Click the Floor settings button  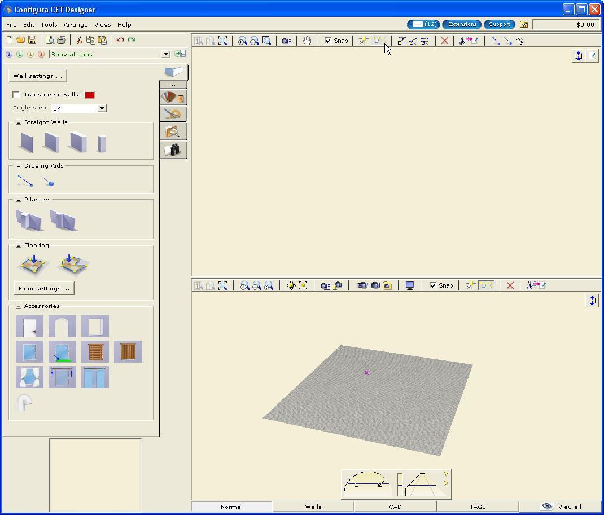44,288
